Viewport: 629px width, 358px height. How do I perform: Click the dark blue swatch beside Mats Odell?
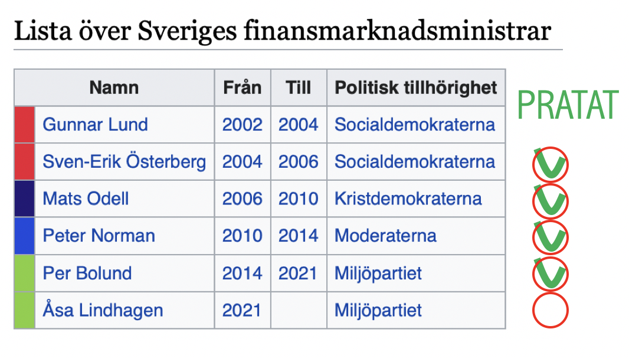tap(24, 198)
